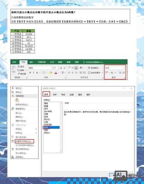The height and width of the screenshot is (184, 144).
Task: Switch to the 页面布局 ribbon tab
Action: (42, 62)
